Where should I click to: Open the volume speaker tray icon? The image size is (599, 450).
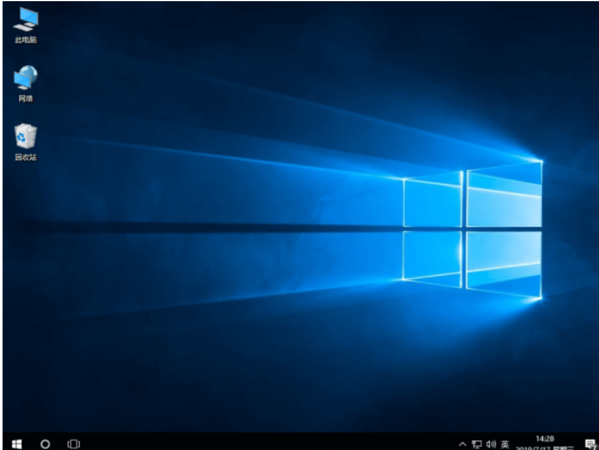coord(491,444)
